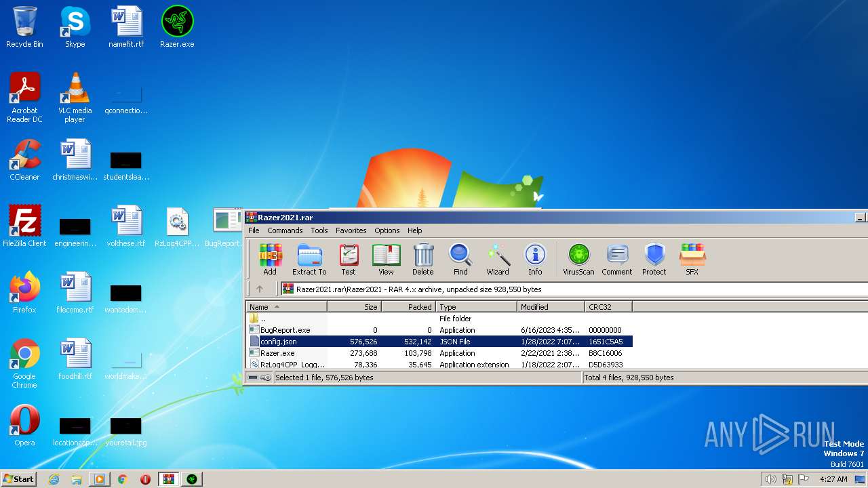Go up one folder level arrow
This screenshot has width=868, height=488.
coord(259,289)
